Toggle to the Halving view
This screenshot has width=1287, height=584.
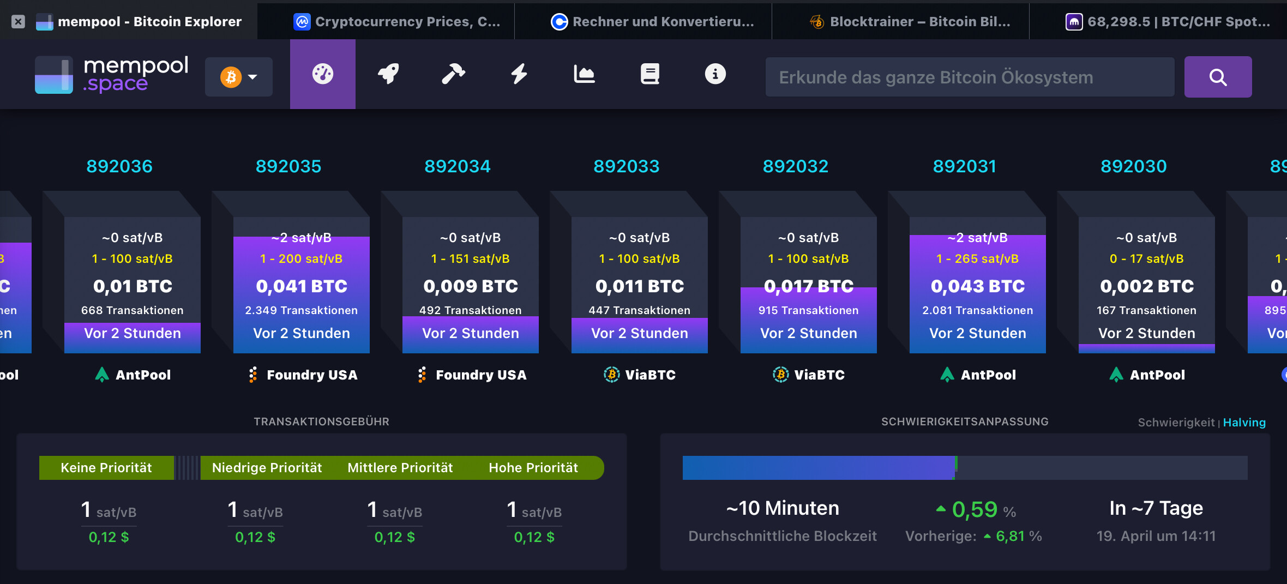(x=1244, y=423)
